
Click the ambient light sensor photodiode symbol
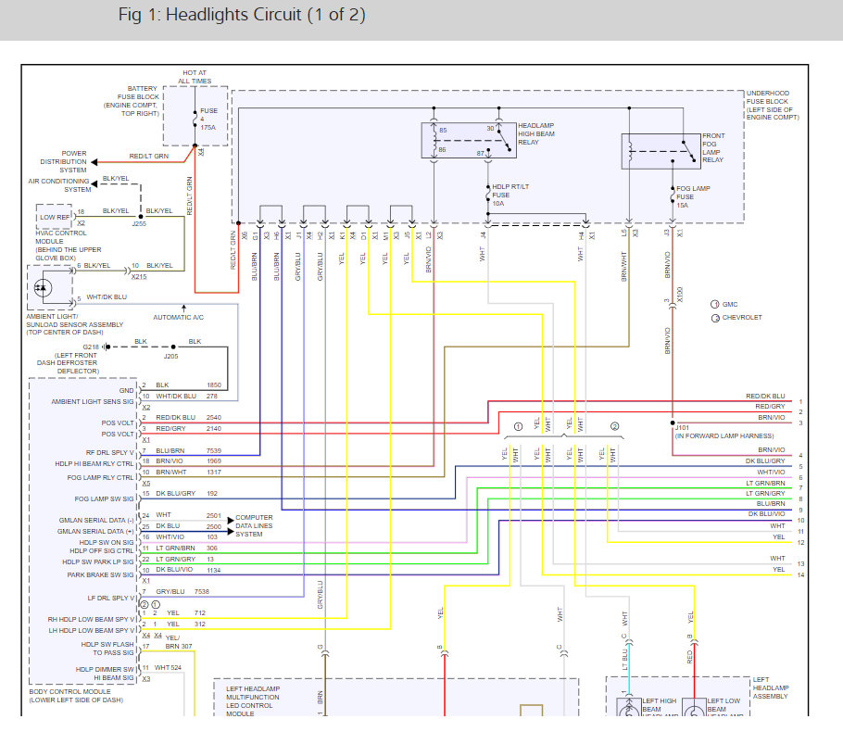[43, 287]
